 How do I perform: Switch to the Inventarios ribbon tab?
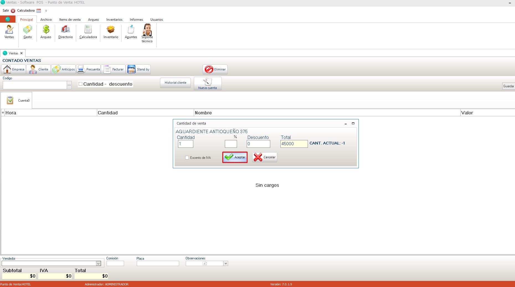coord(114,20)
